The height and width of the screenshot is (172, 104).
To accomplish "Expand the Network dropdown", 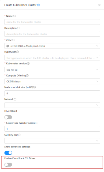I will (x=52, y=105).
